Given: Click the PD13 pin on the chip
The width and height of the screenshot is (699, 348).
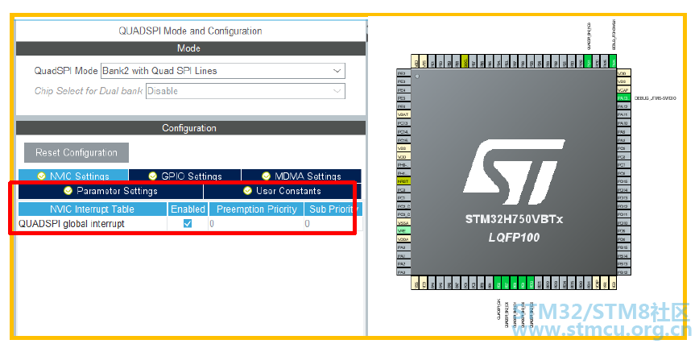Looking at the screenshot, I should pos(623,197).
